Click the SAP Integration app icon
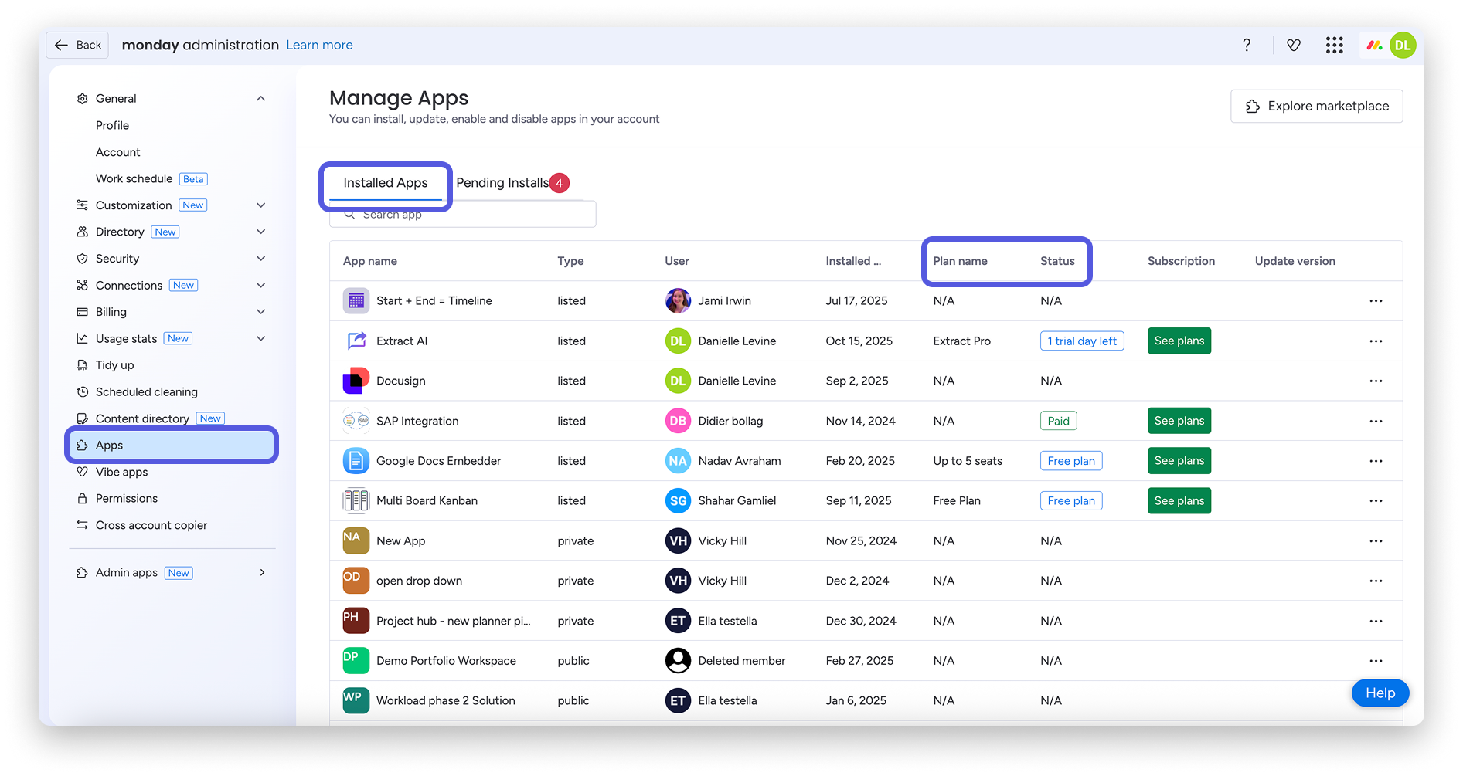Viewport: 1463px width, 776px height. pos(356,421)
